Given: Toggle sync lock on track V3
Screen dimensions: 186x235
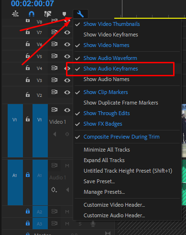Looking at the screenshot, I should [55, 80].
